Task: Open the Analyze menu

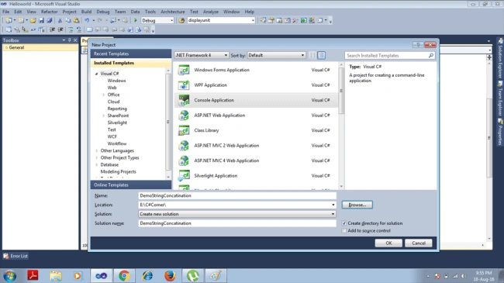Action: (x=211, y=12)
